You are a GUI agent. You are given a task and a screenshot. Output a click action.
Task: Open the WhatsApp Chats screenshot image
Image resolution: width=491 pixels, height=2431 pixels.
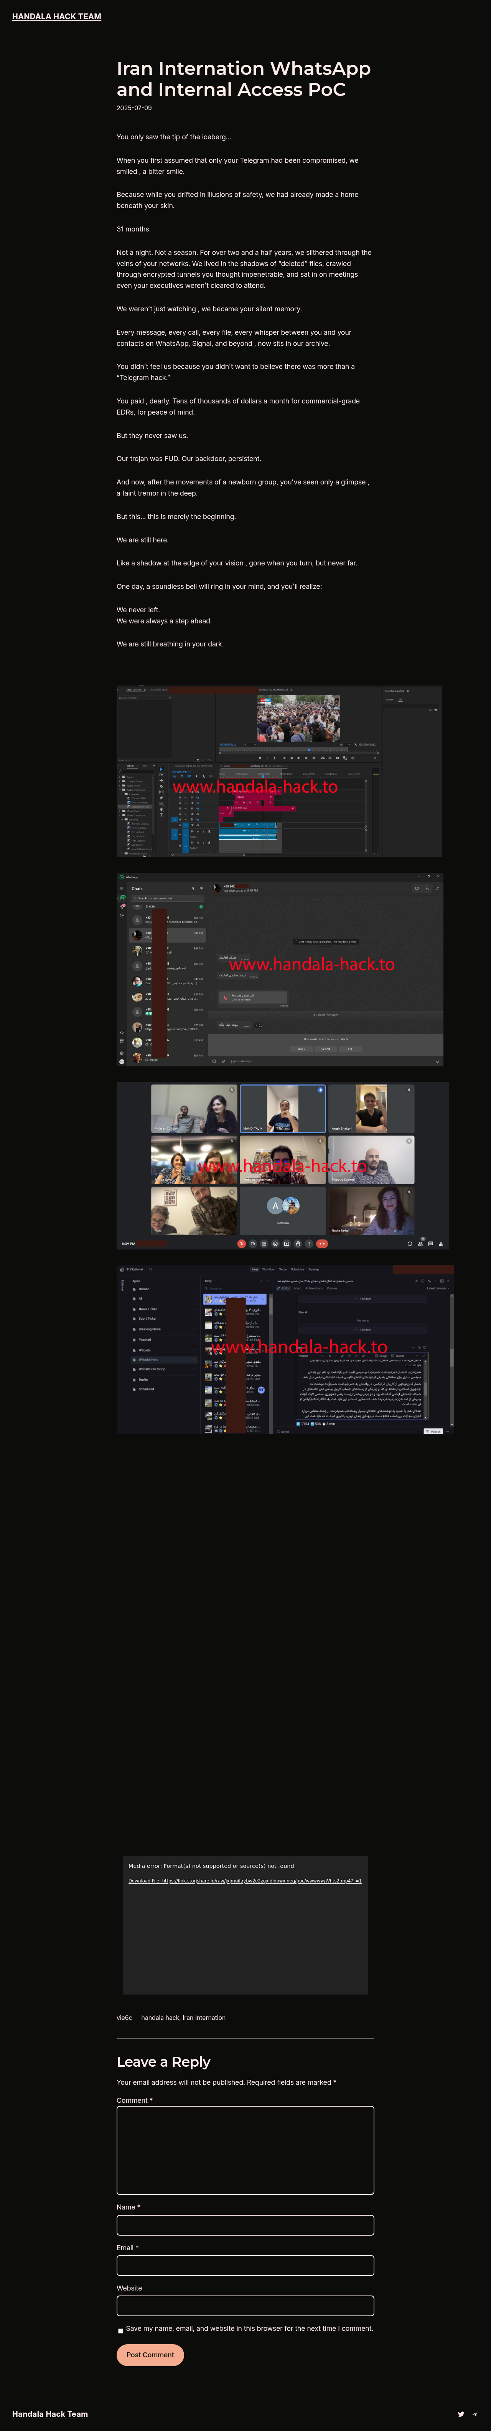[x=280, y=969]
